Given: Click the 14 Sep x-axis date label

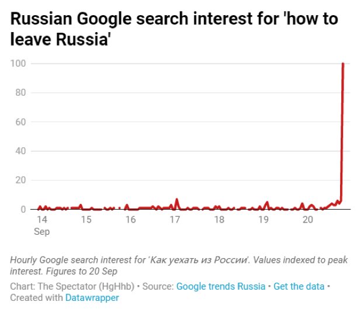Looking at the screenshot, I should point(41,225).
